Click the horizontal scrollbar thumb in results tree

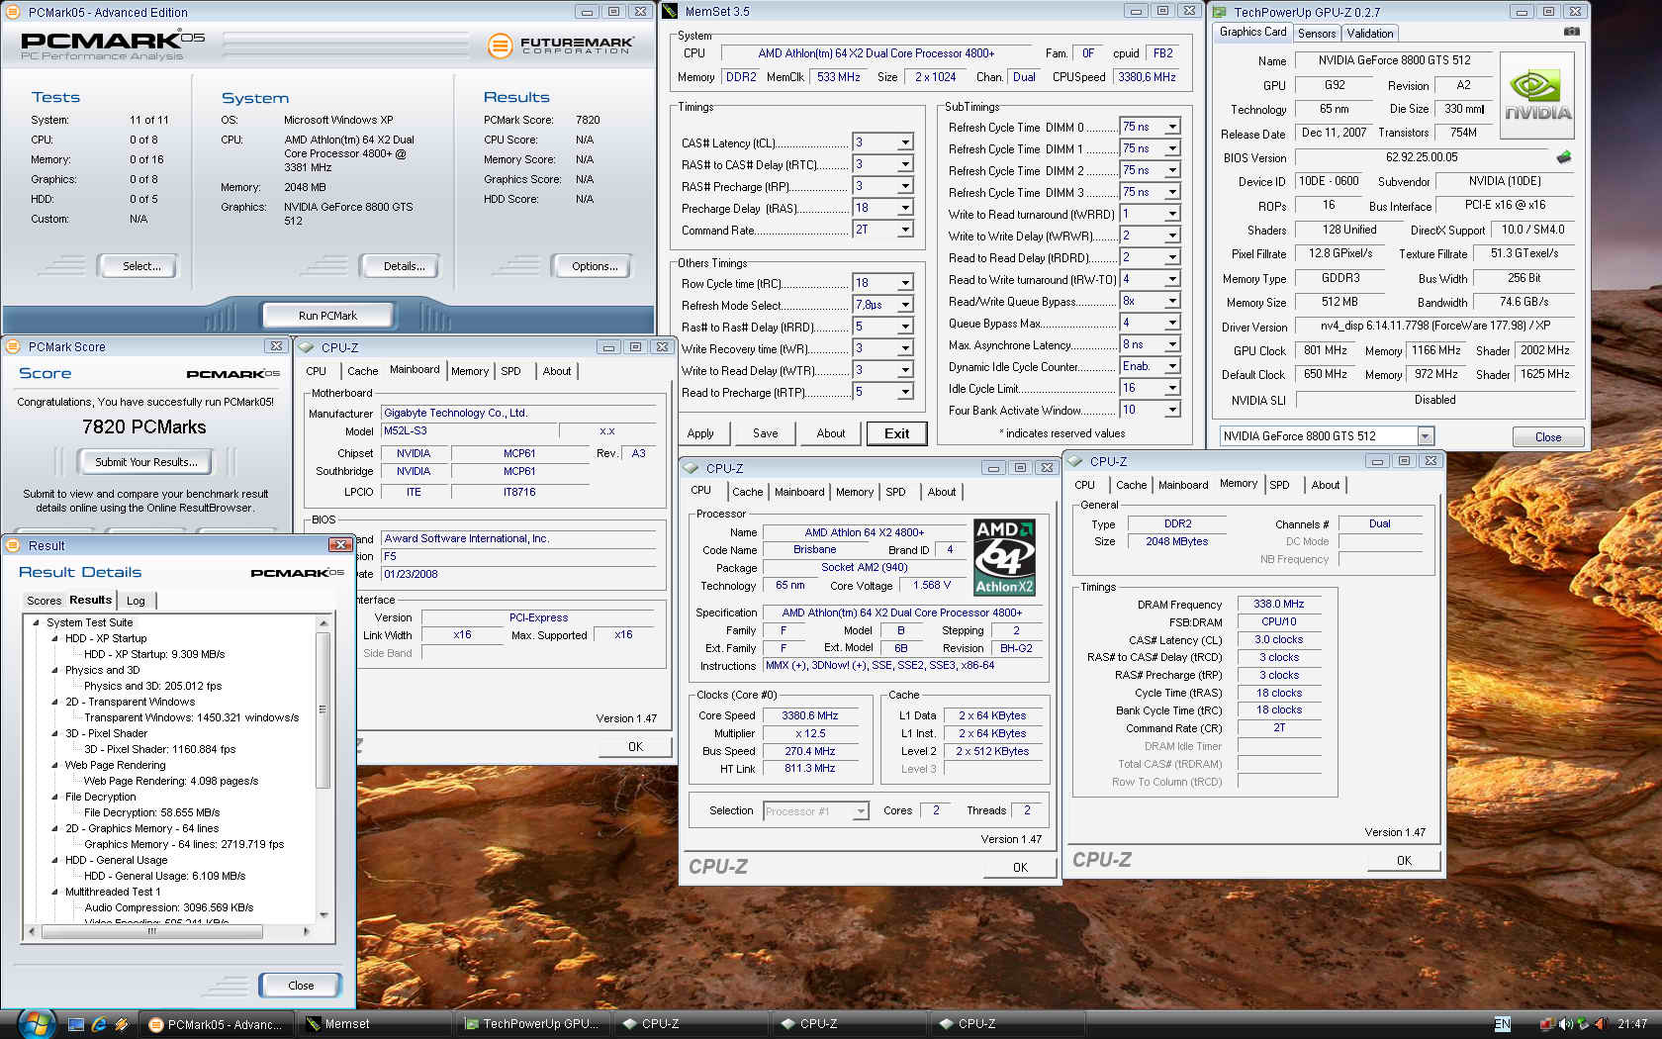tap(151, 931)
